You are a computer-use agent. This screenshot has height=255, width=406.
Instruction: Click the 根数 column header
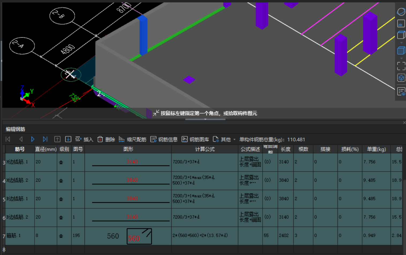[303, 149]
